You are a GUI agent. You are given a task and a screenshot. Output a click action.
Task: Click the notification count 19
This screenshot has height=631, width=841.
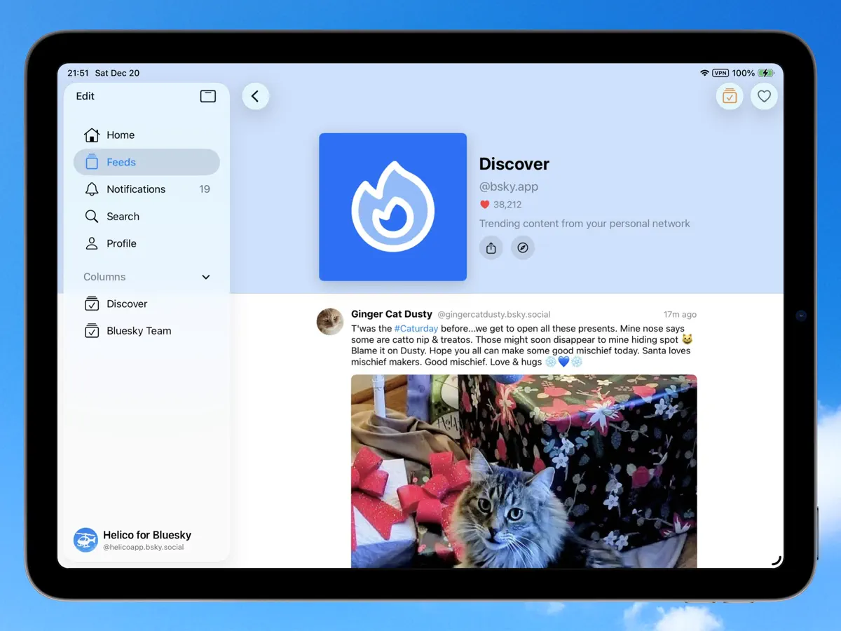click(205, 189)
